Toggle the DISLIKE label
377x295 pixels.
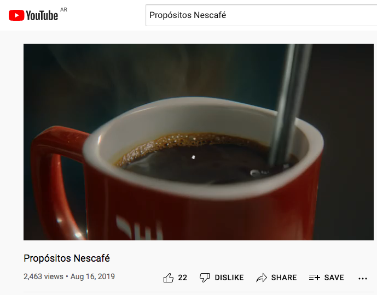pyautogui.click(x=229, y=278)
